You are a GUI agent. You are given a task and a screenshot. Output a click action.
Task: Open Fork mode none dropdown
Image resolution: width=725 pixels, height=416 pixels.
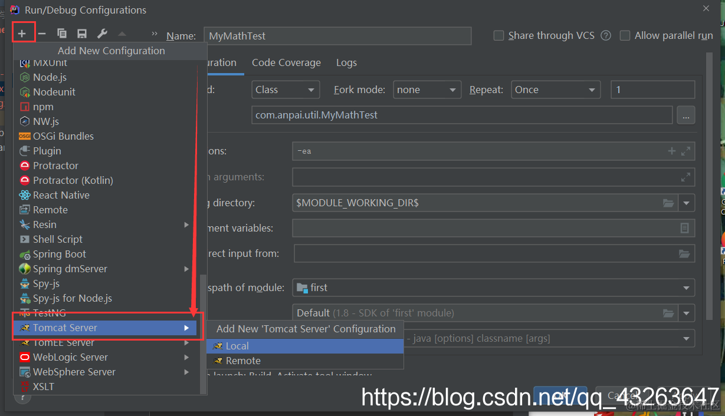[427, 90]
